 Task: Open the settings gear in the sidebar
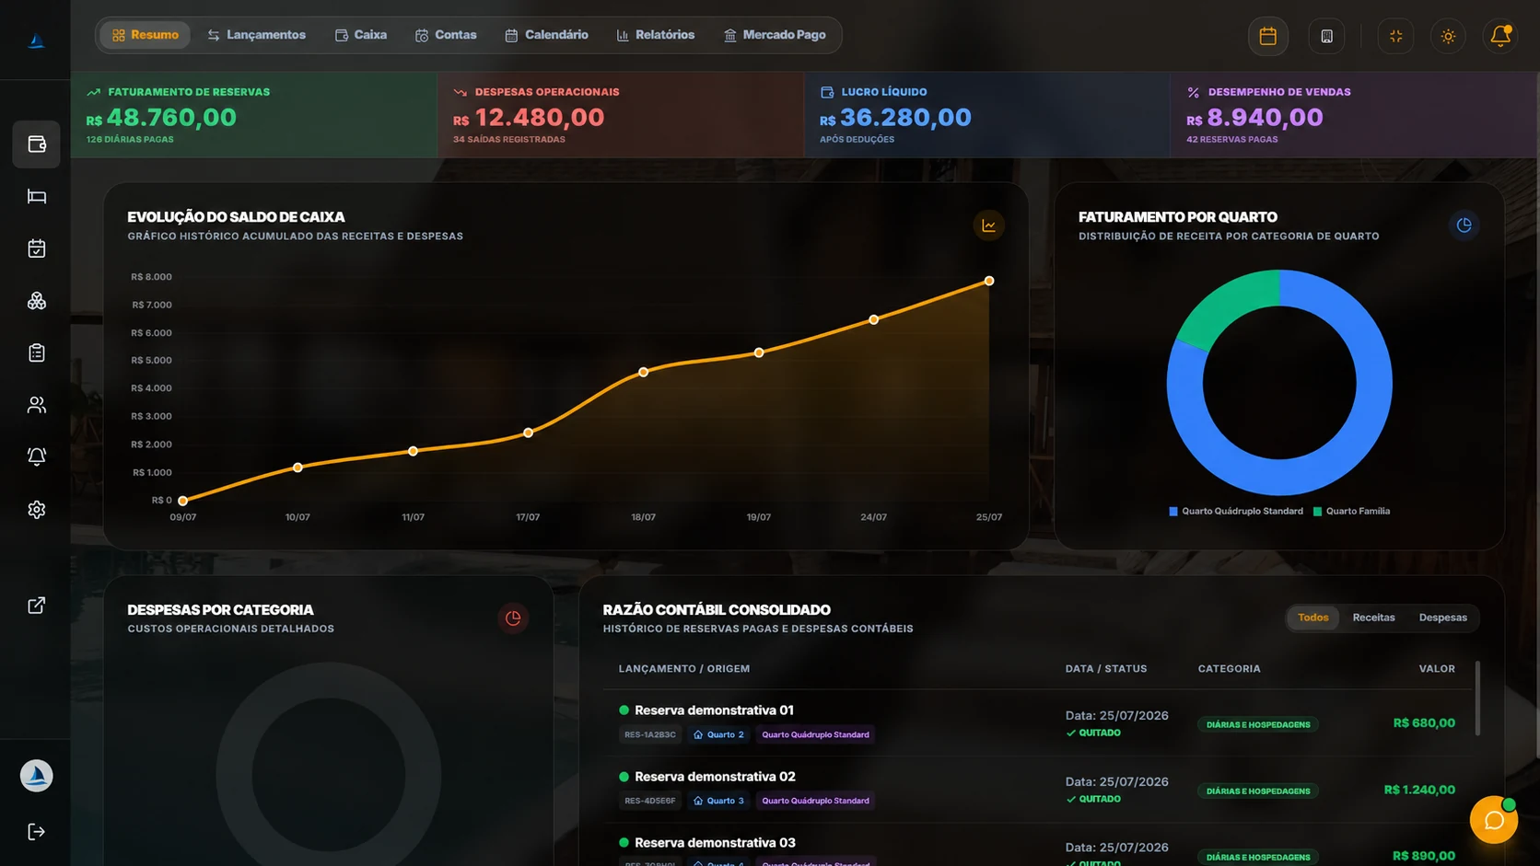[37, 509]
